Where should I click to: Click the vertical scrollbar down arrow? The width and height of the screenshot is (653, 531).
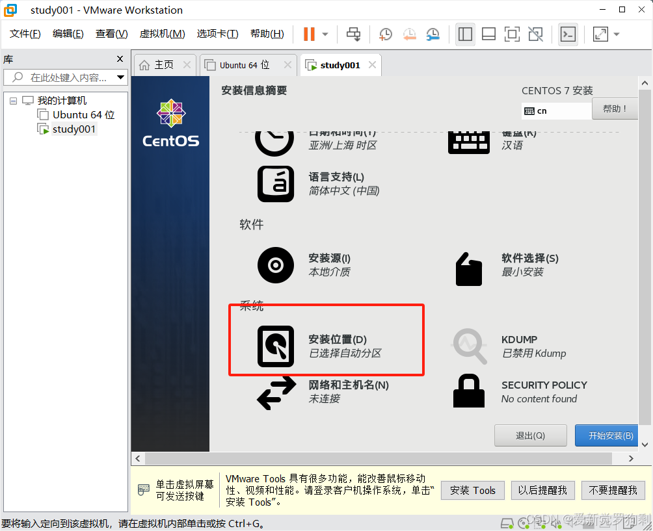(645, 445)
